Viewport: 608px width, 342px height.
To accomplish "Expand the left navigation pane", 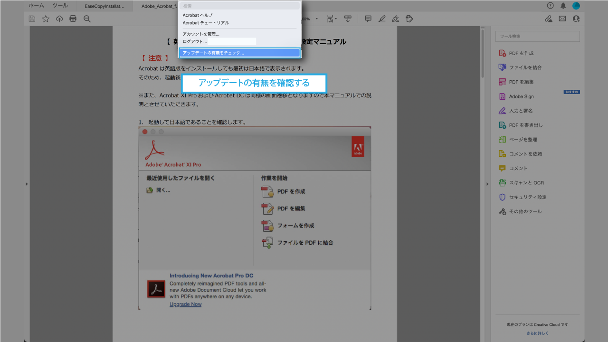I will (27, 184).
